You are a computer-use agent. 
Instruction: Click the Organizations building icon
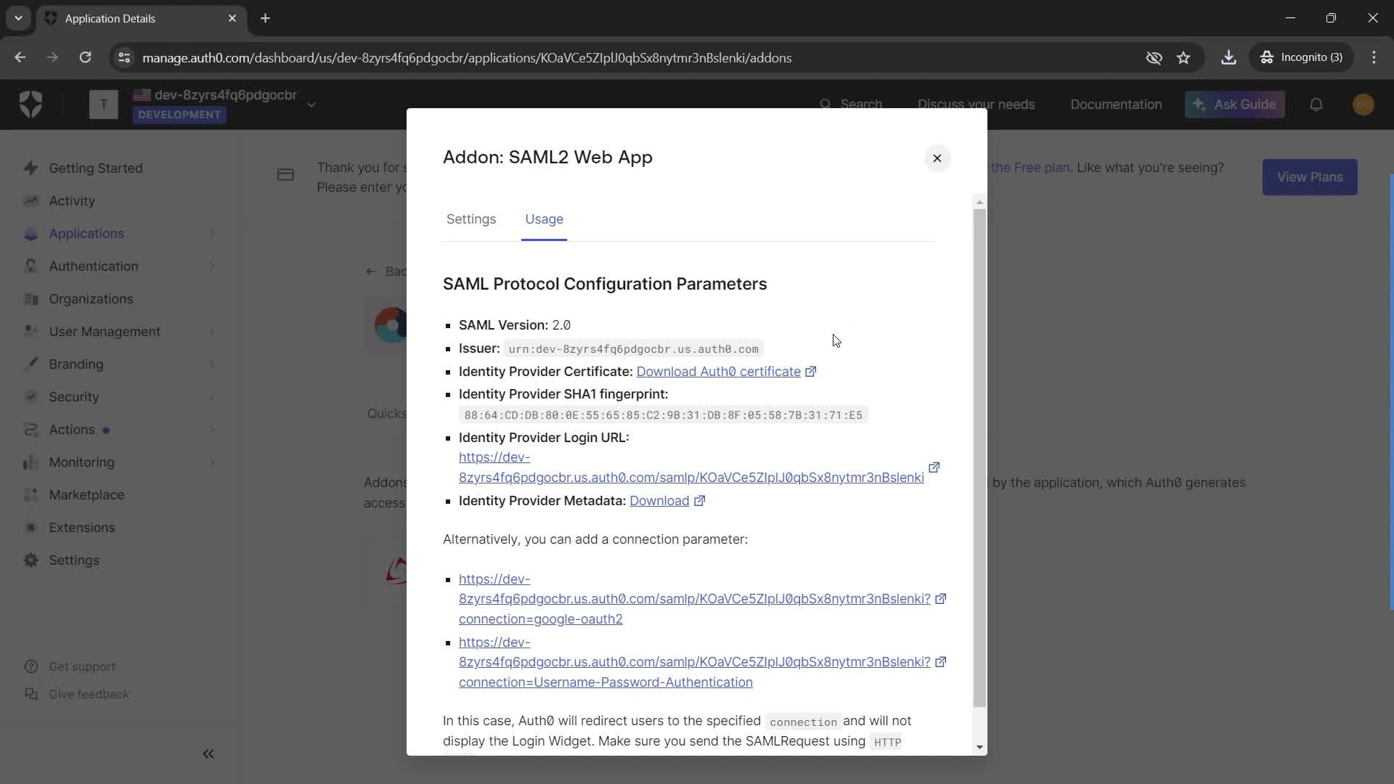[x=30, y=299]
